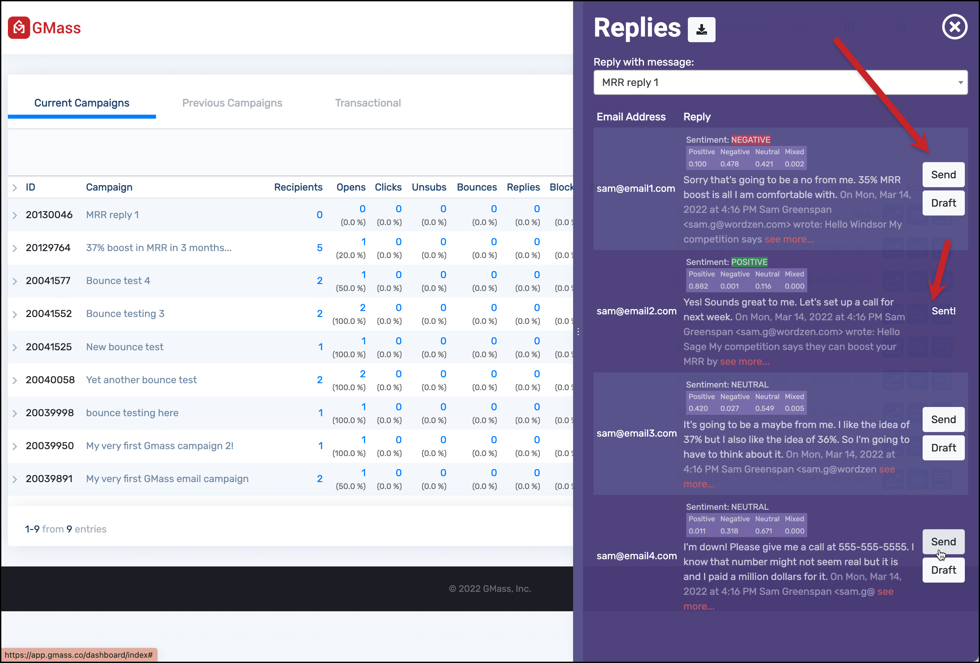Expand campaign row 20041552
The height and width of the screenshot is (663, 980).
pyautogui.click(x=15, y=314)
